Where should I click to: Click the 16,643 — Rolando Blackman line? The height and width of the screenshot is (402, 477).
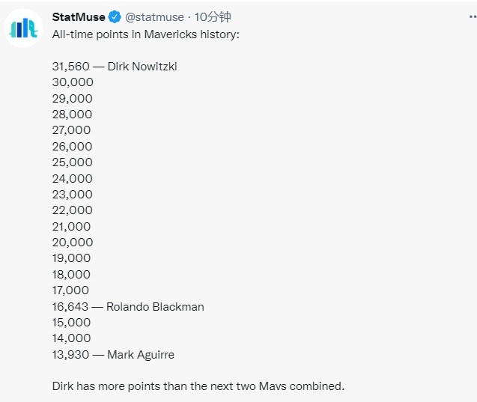[128, 306]
